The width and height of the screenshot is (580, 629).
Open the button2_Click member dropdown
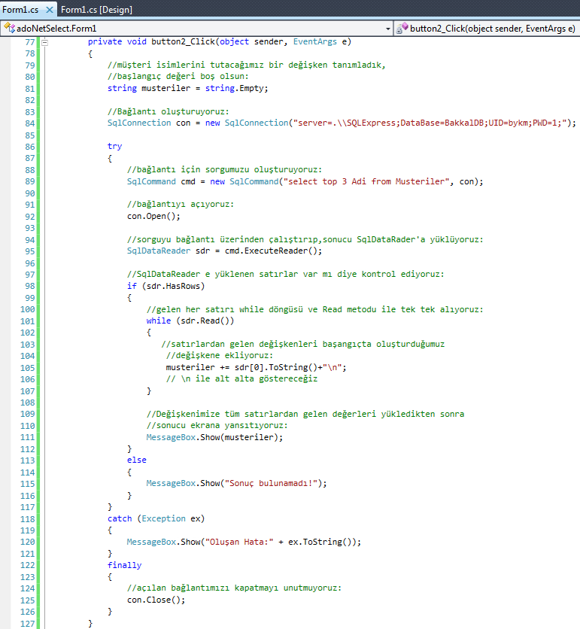click(487, 29)
